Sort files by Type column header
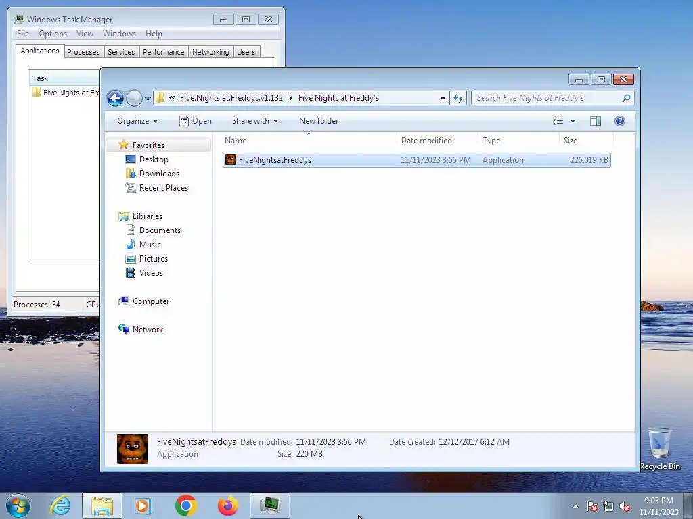The width and height of the screenshot is (693, 519). coord(518,141)
